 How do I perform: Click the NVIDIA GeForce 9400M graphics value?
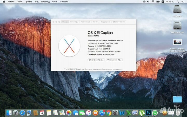click(108, 51)
